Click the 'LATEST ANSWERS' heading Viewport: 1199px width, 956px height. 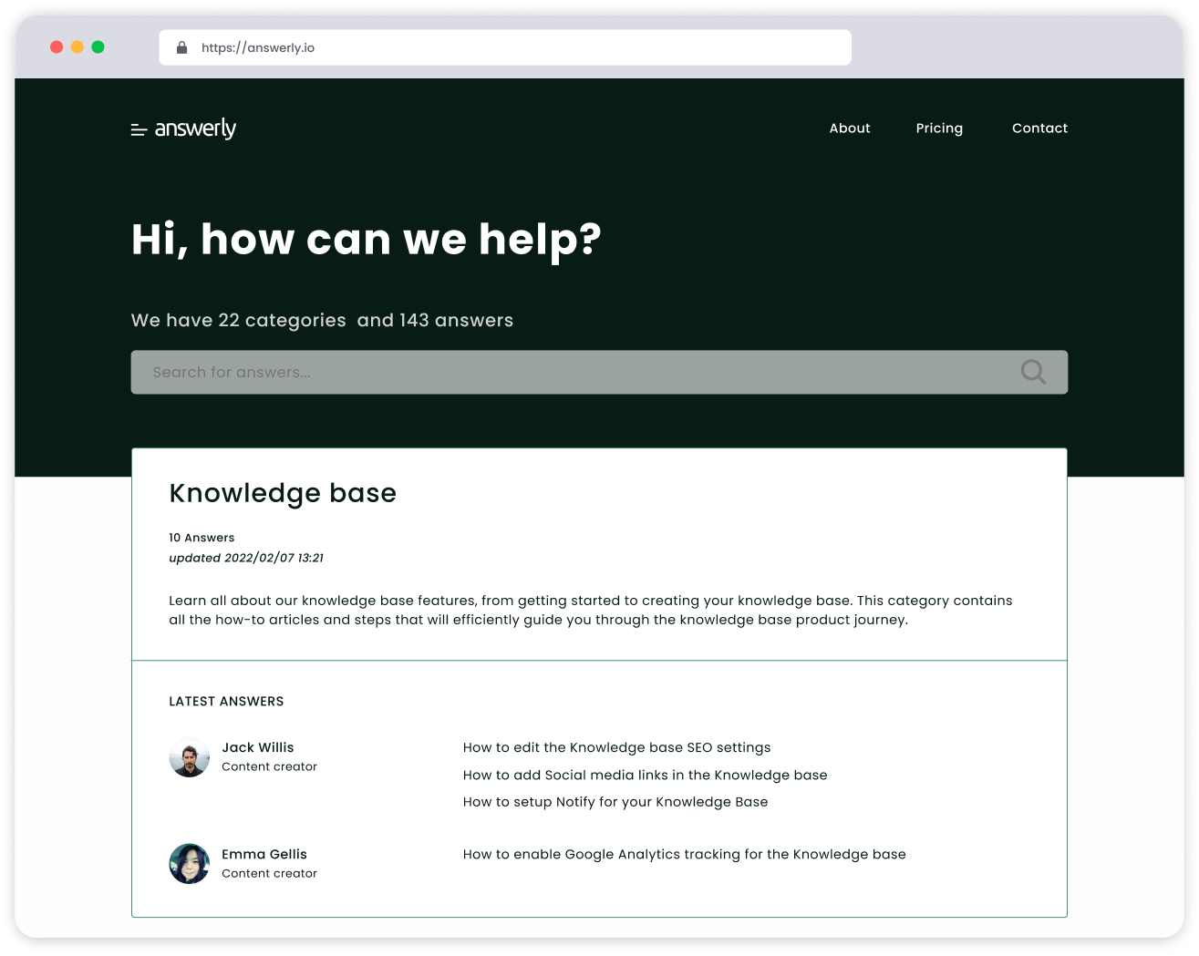pyautogui.click(x=226, y=701)
